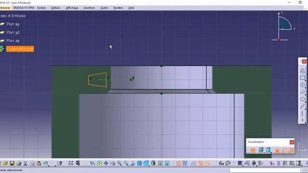Expand the Point tool flyout arrow

click(x=306, y=123)
